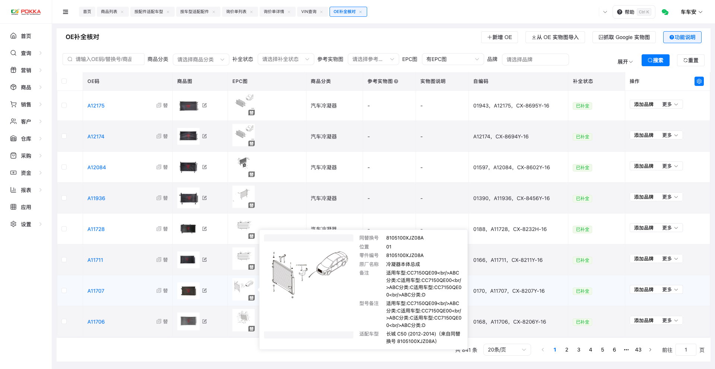The height and width of the screenshot is (369, 715).
Task: Close the VIN查询 tab
Action: 321,12
